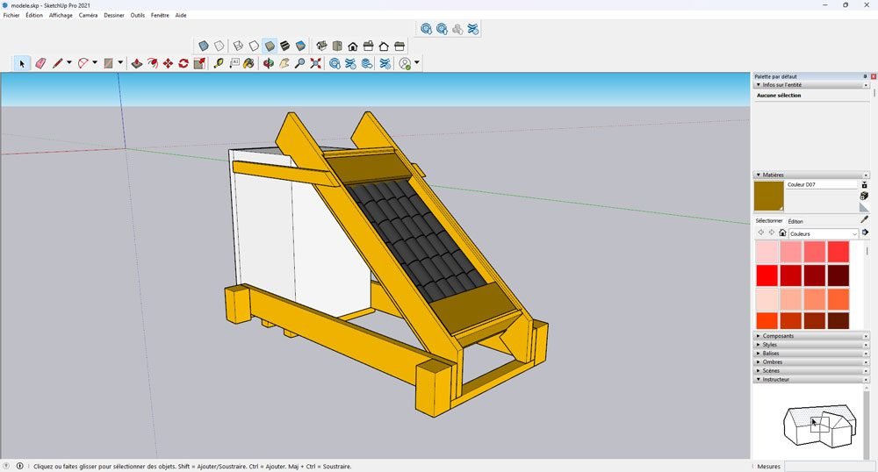The height and width of the screenshot is (472, 878).
Task: Activate the Push/Pull tool
Action: click(136, 63)
